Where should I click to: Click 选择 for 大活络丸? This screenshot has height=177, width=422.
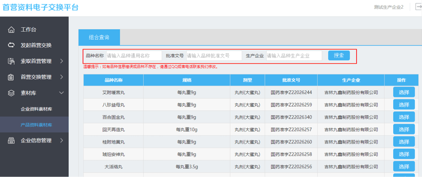click(x=404, y=166)
